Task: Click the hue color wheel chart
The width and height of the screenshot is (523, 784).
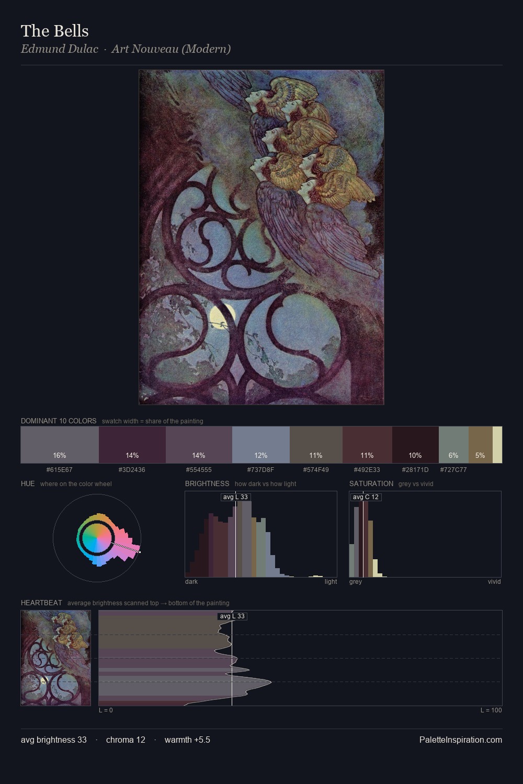Action: coord(97,538)
